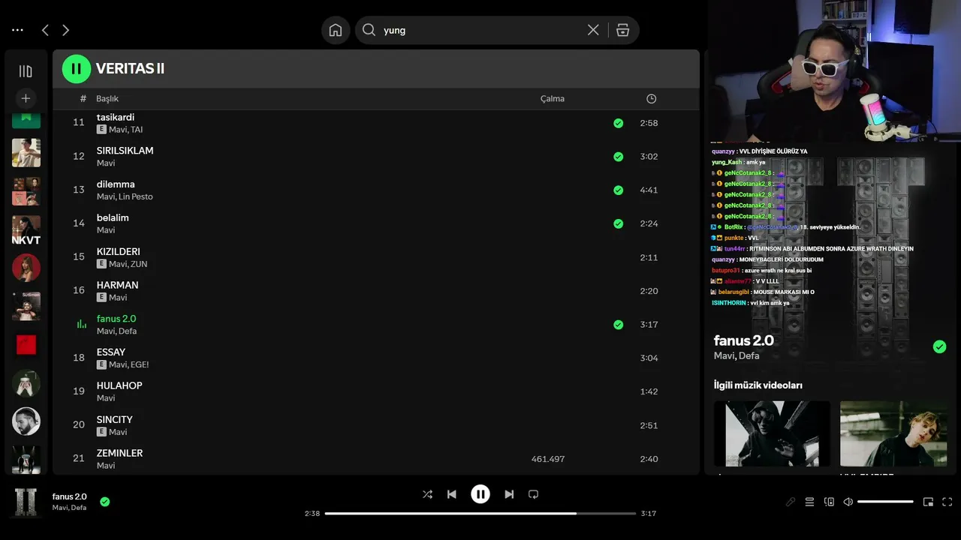
Task: Select the HARMAN track
Action: tap(375, 291)
